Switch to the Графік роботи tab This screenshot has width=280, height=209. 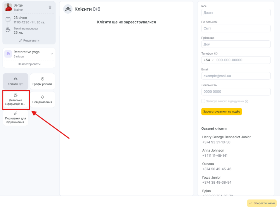42,81
